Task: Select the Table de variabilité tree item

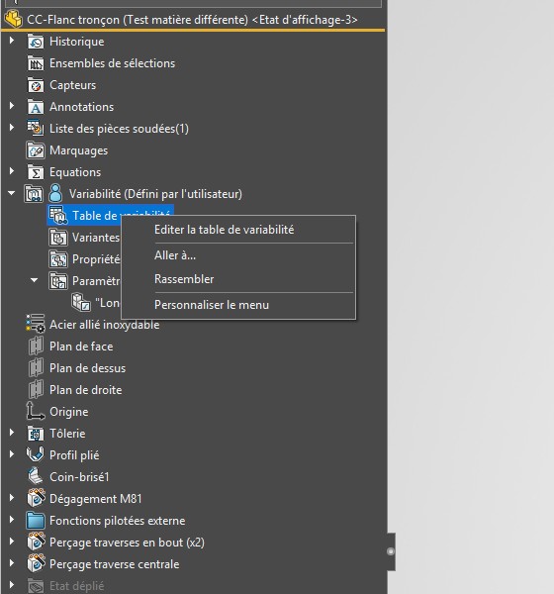Action: (110, 215)
